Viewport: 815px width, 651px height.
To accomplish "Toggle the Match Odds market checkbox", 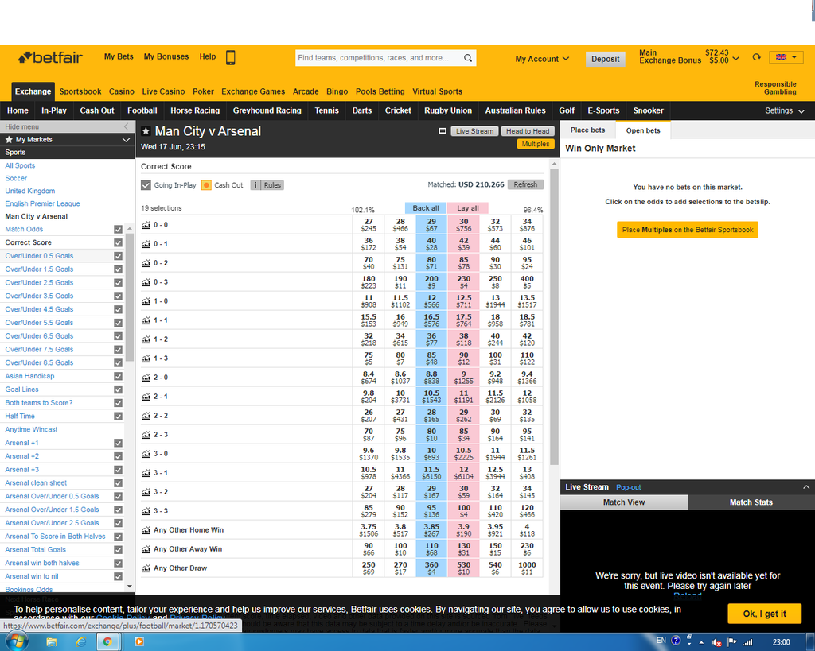I will coord(118,230).
